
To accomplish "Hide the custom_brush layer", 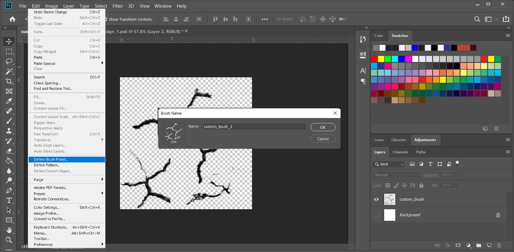I will (x=377, y=199).
